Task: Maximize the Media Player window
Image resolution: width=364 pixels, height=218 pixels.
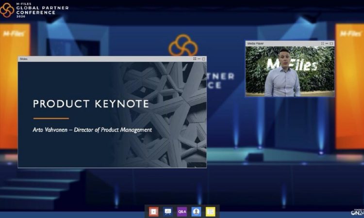Action: pyautogui.click(x=331, y=43)
